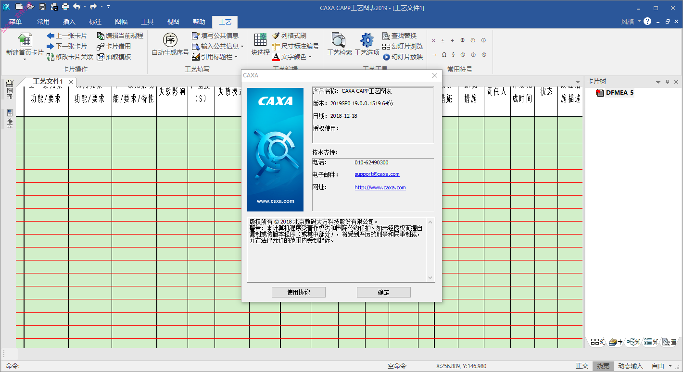Go to previous card with 上一张卡片

(x=67, y=36)
